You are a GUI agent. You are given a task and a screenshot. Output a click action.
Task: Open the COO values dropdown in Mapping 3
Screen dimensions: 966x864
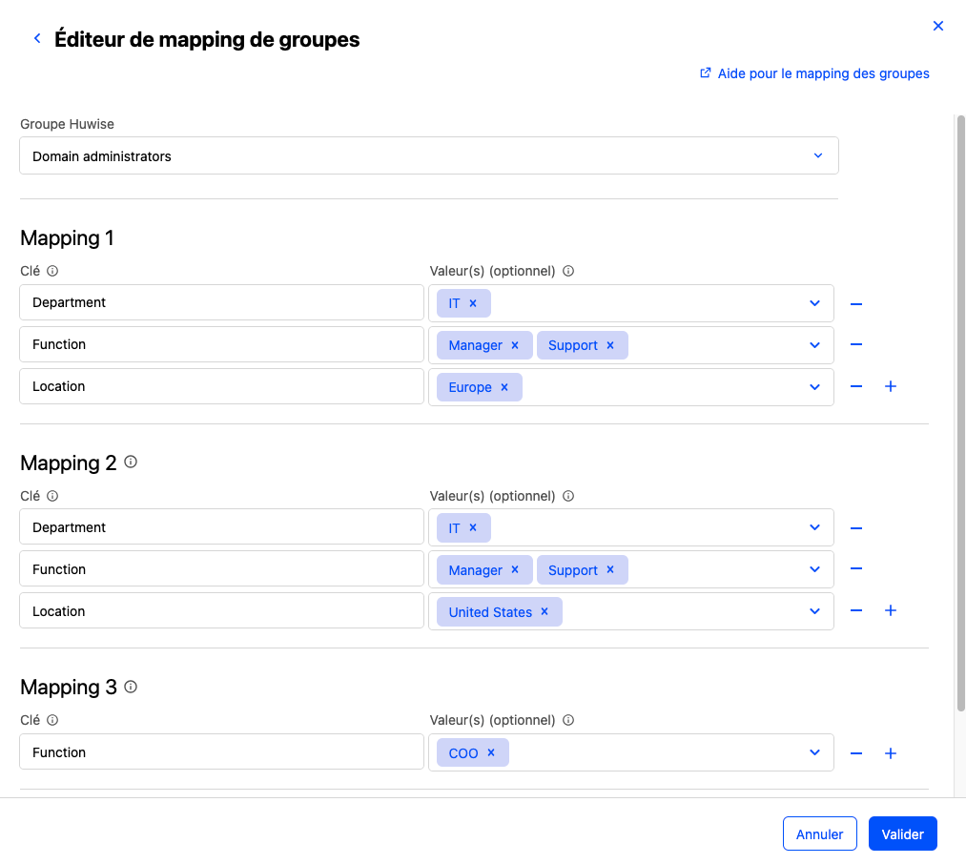tap(814, 752)
